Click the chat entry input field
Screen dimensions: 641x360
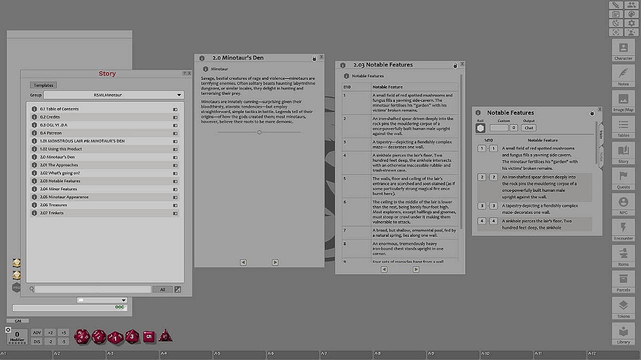(70, 308)
